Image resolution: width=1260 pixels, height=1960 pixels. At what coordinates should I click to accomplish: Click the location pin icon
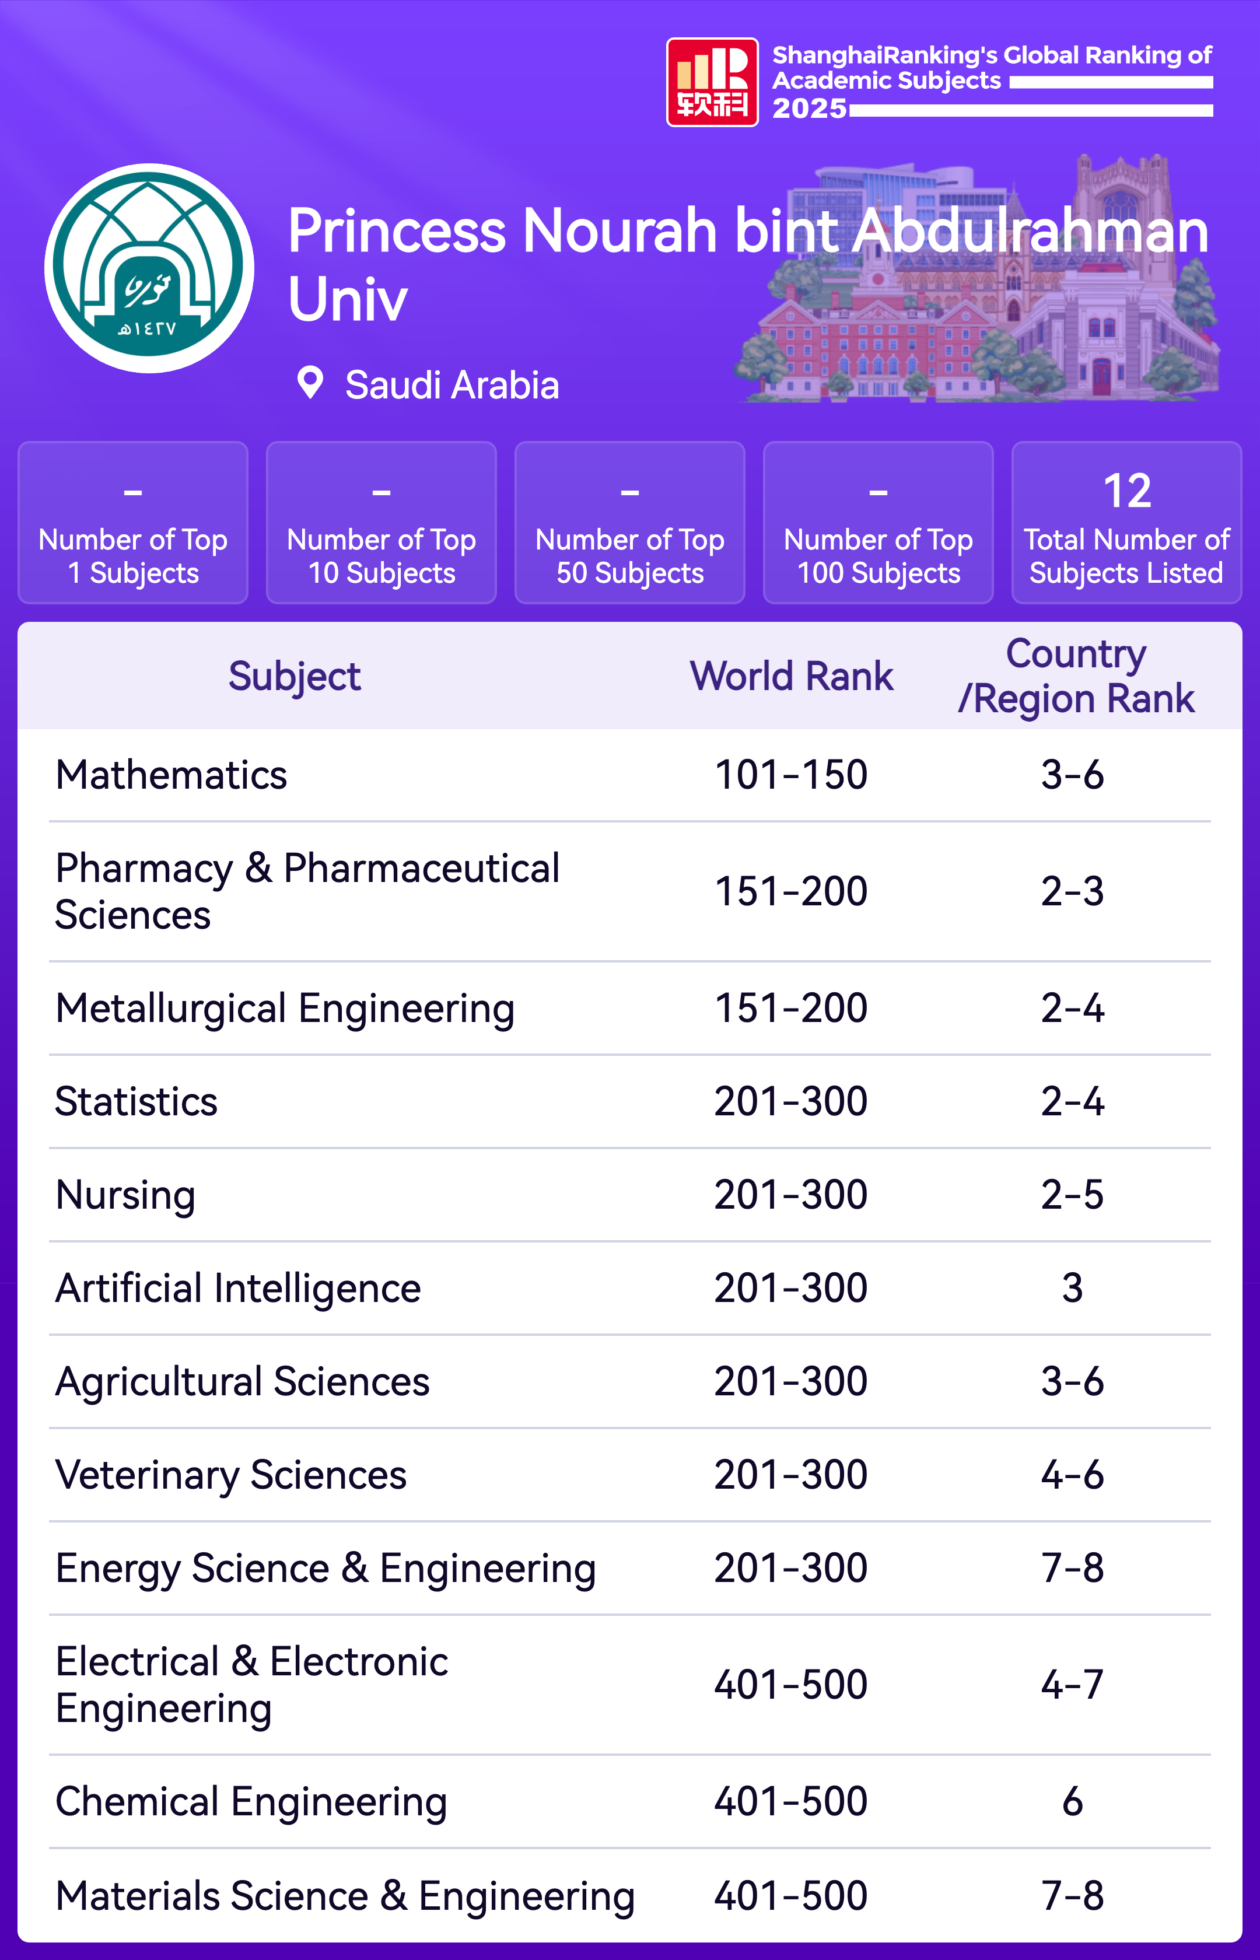[310, 383]
